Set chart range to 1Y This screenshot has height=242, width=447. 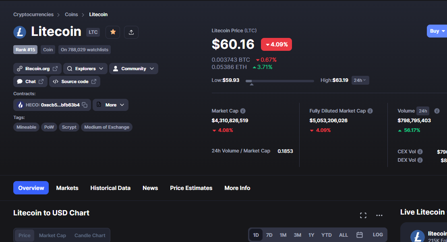coord(311,235)
